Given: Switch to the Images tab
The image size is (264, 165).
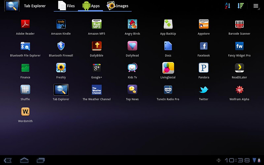Looking at the screenshot, I should point(117,6).
